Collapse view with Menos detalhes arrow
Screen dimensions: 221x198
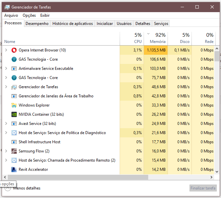(x=8, y=188)
